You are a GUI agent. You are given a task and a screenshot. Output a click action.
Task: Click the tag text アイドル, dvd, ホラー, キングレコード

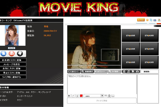pos(34,92)
